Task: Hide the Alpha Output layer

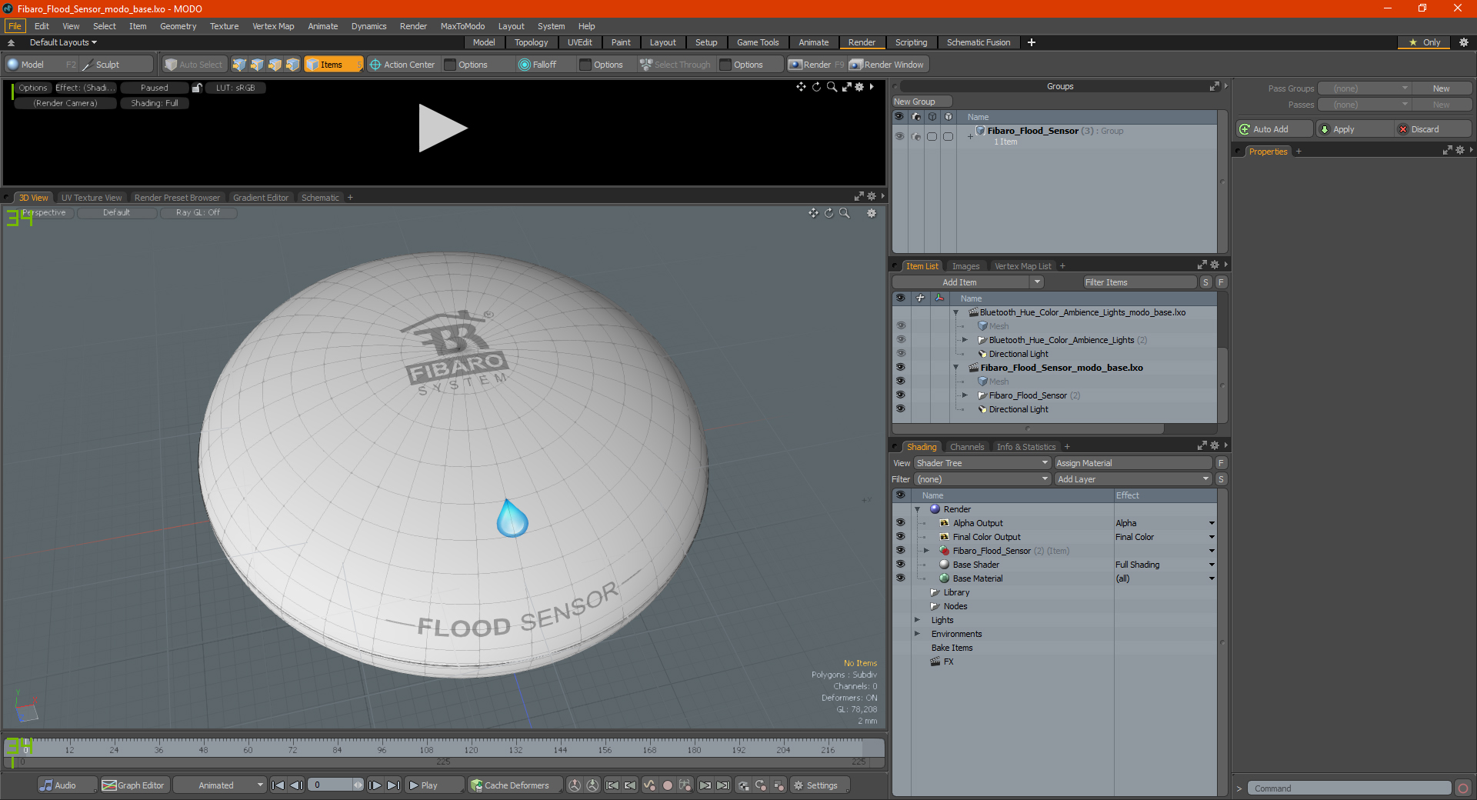Action: [900, 523]
